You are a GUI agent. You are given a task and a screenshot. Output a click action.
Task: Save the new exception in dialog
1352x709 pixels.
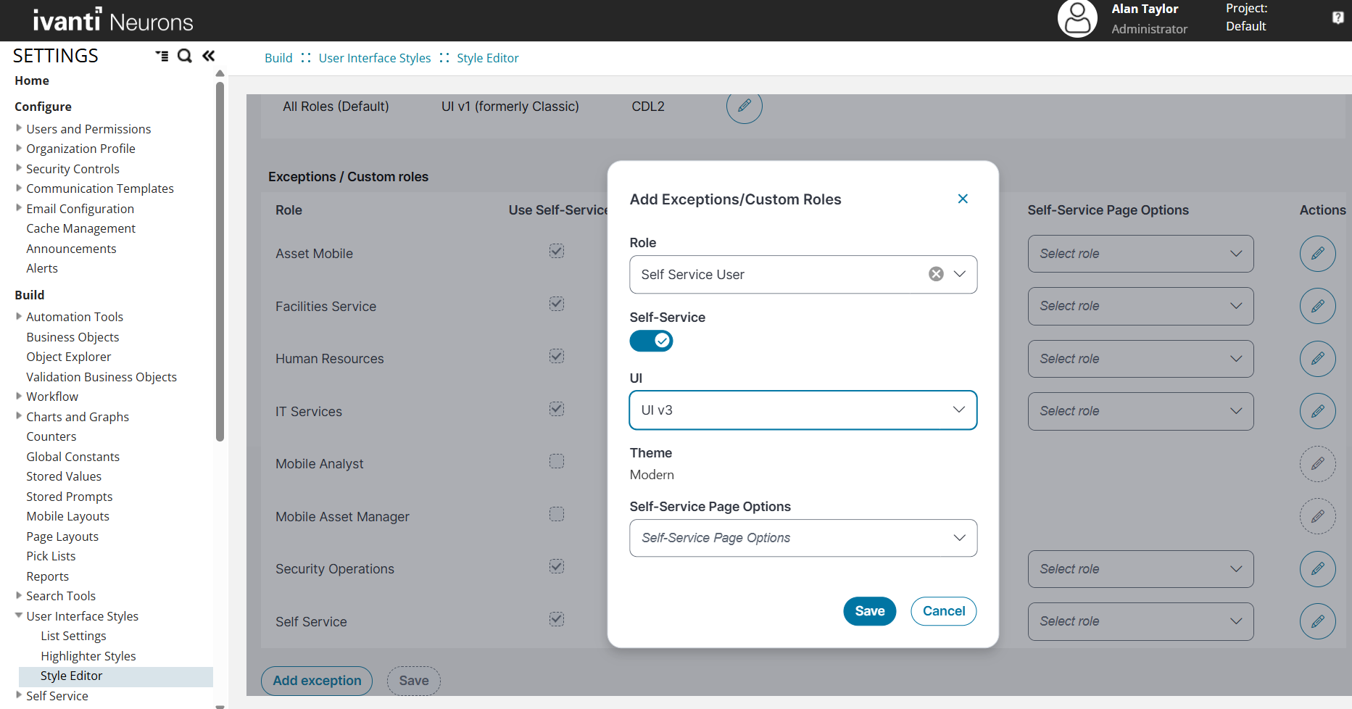pyautogui.click(x=869, y=611)
